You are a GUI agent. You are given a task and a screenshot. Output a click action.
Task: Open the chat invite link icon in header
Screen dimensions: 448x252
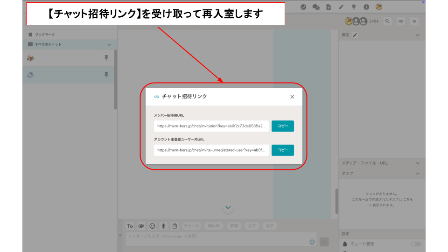click(400, 21)
